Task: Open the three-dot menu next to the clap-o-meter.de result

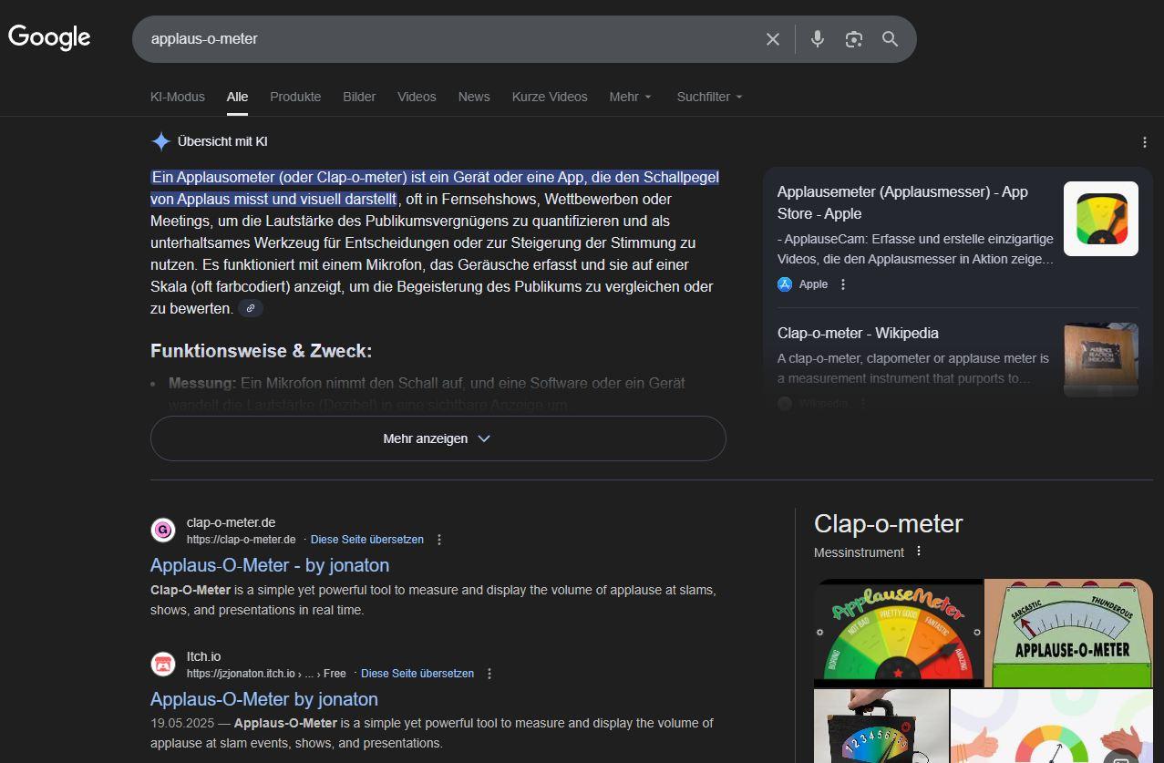Action: (439, 540)
